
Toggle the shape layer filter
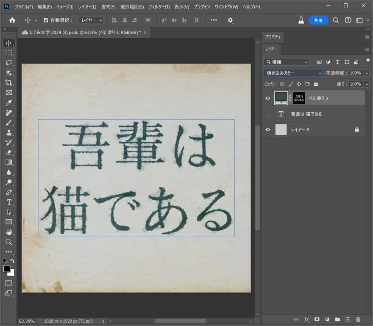(x=347, y=62)
